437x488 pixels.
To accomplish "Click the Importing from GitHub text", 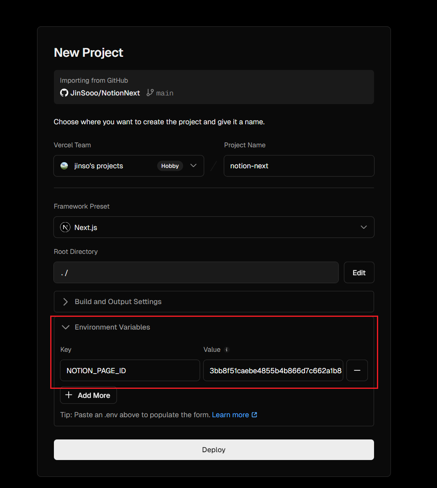I will [x=94, y=80].
